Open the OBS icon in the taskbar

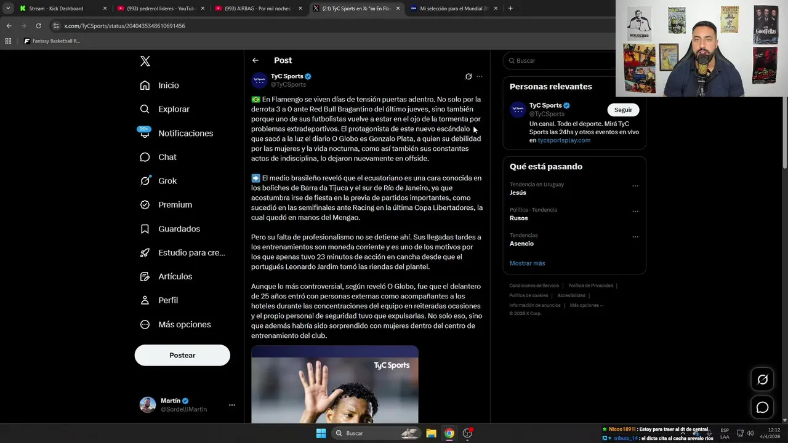(x=467, y=433)
